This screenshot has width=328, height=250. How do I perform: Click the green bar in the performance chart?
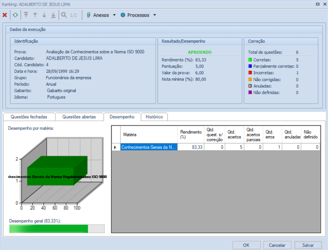tap(57, 171)
